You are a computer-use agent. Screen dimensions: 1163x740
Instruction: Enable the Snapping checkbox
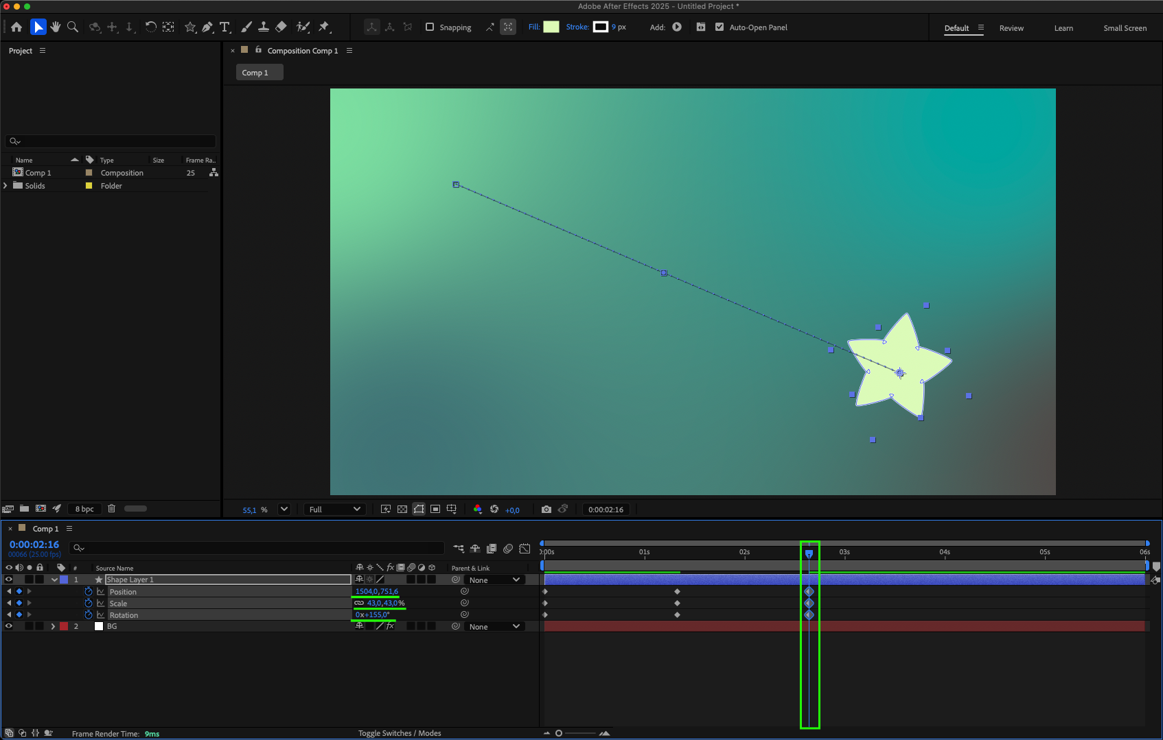coord(430,27)
